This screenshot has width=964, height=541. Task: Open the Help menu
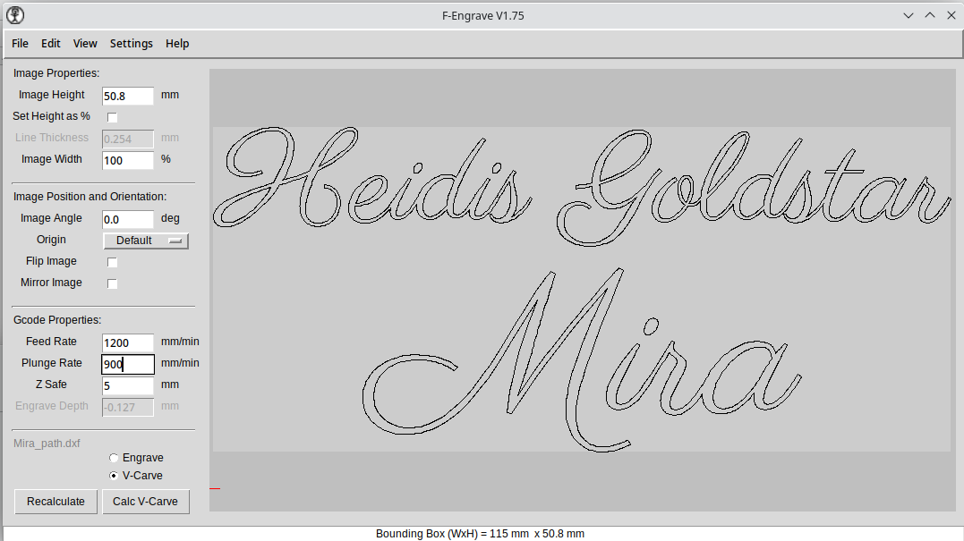(x=177, y=44)
